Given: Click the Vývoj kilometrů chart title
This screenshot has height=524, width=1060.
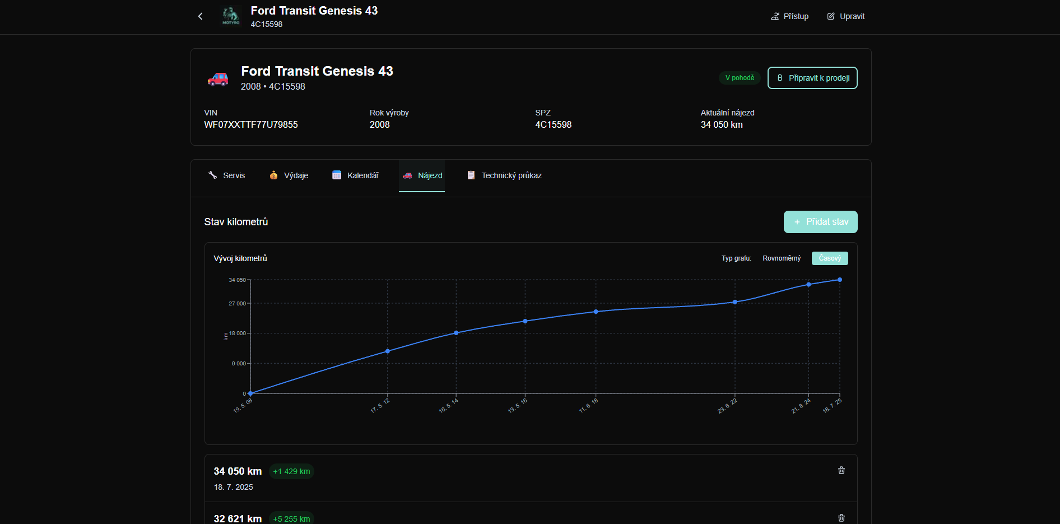Looking at the screenshot, I should point(240,258).
